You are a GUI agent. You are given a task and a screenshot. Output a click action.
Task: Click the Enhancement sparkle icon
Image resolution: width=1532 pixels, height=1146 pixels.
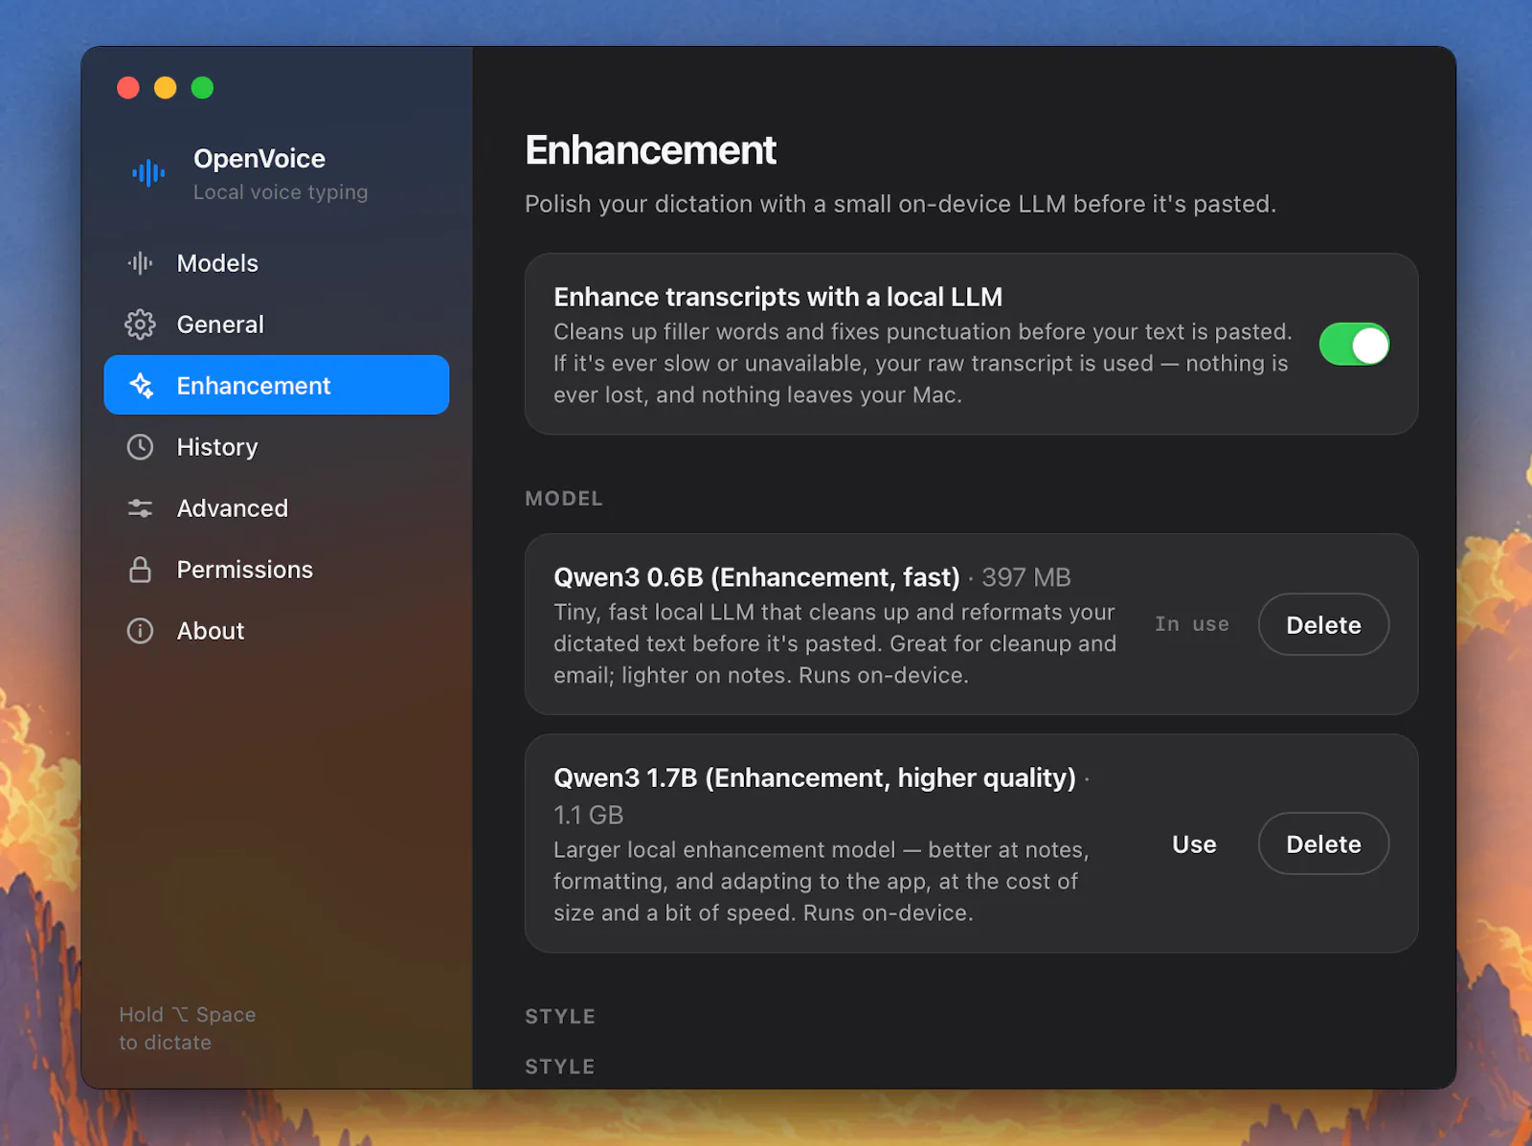coord(141,386)
